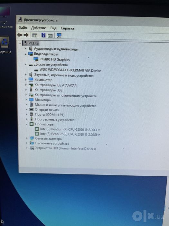
Task: Click the controller icon beside Контроллеры IDE ATA/ATAPI
Action: point(31,85)
